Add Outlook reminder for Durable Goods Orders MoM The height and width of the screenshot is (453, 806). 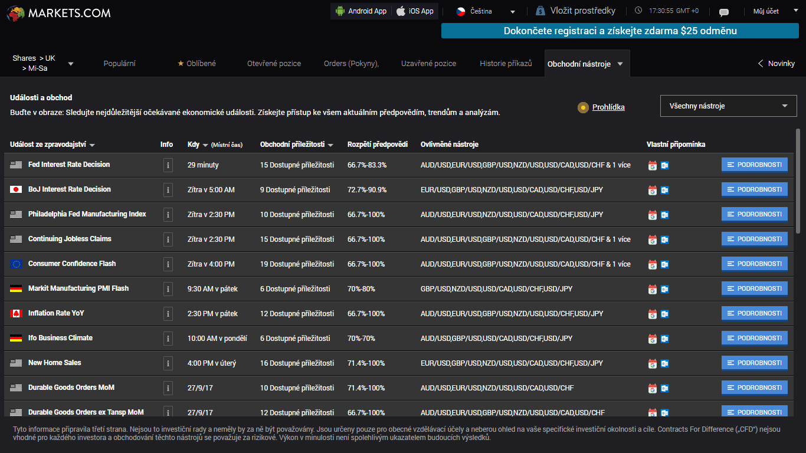(x=664, y=388)
